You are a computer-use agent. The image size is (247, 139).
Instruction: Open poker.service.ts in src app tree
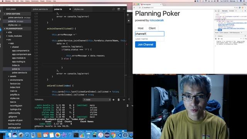(x=20, y=73)
